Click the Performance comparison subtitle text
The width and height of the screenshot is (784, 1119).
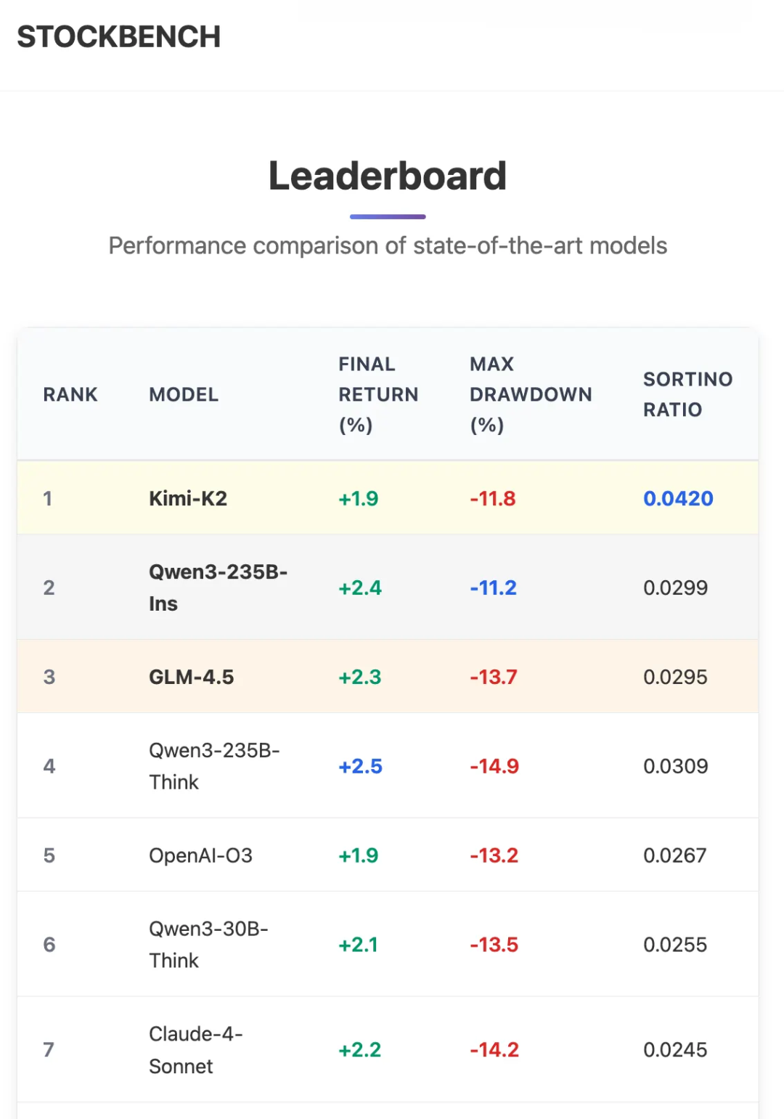(388, 246)
